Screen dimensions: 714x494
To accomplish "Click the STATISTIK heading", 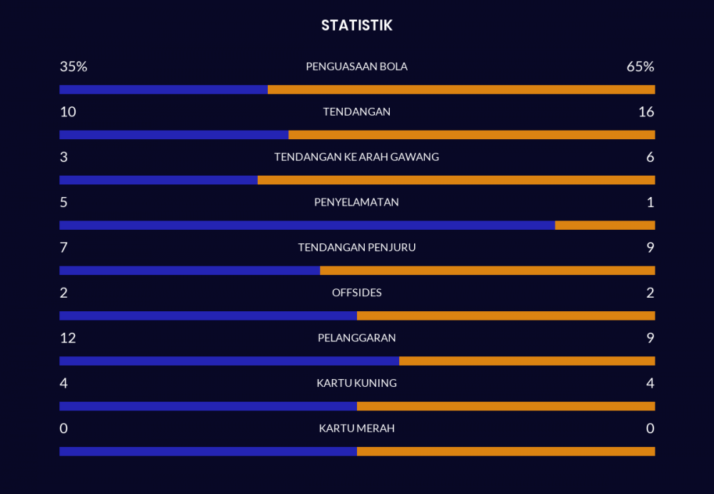I will click(x=356, y=26).
